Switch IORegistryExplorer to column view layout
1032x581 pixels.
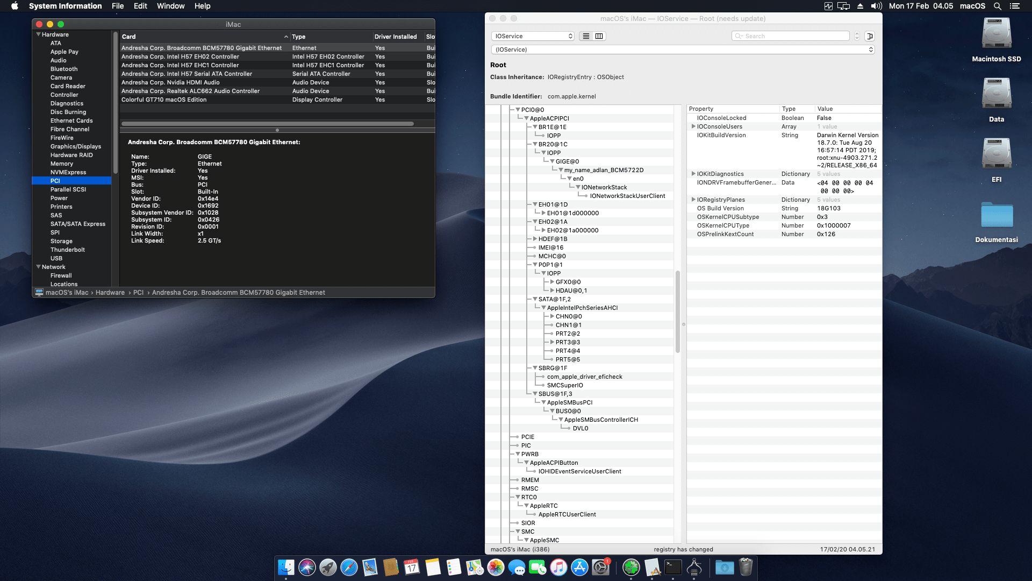(599, 36)
